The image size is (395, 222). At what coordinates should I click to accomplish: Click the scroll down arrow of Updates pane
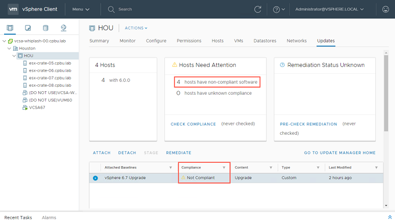pos(386,206)
